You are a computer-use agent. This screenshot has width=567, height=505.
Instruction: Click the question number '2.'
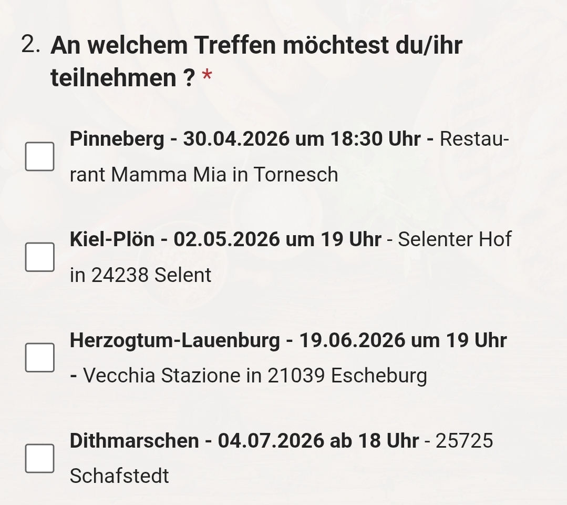click(x=31, y=45)
